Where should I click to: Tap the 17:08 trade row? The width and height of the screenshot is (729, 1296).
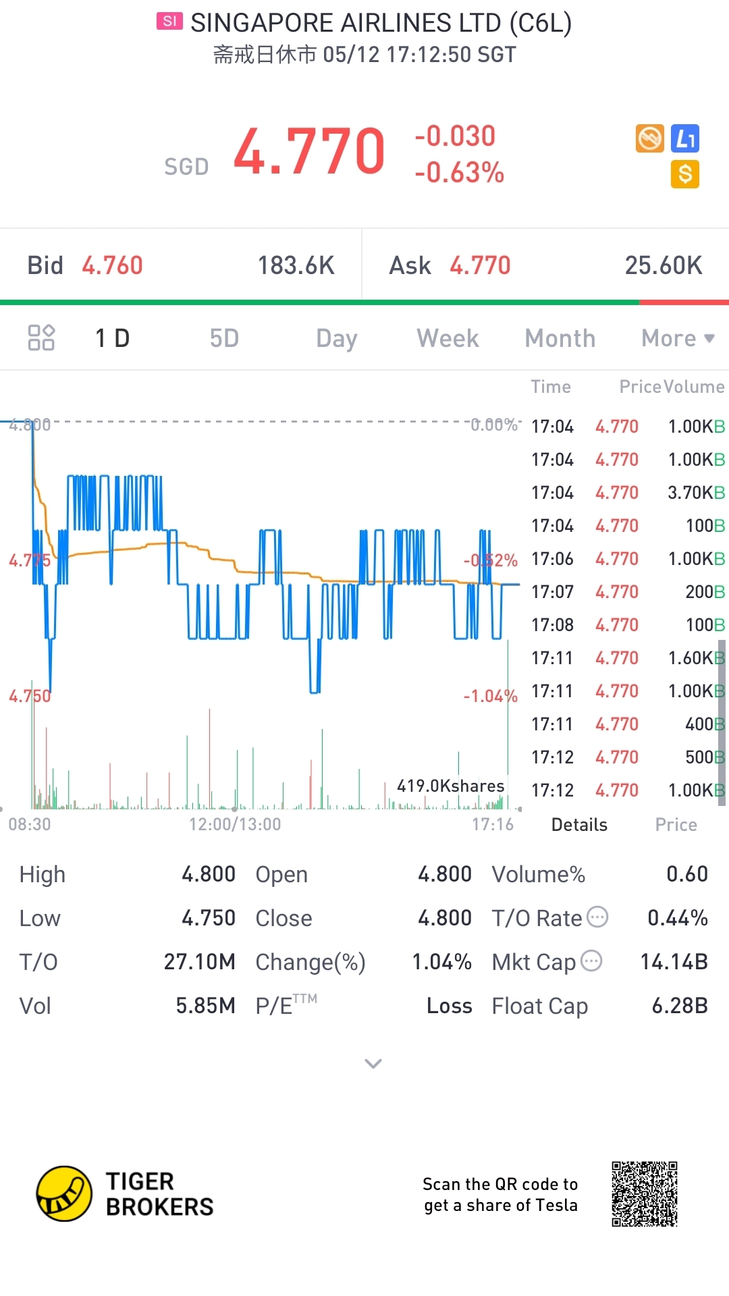click(628, 625)
